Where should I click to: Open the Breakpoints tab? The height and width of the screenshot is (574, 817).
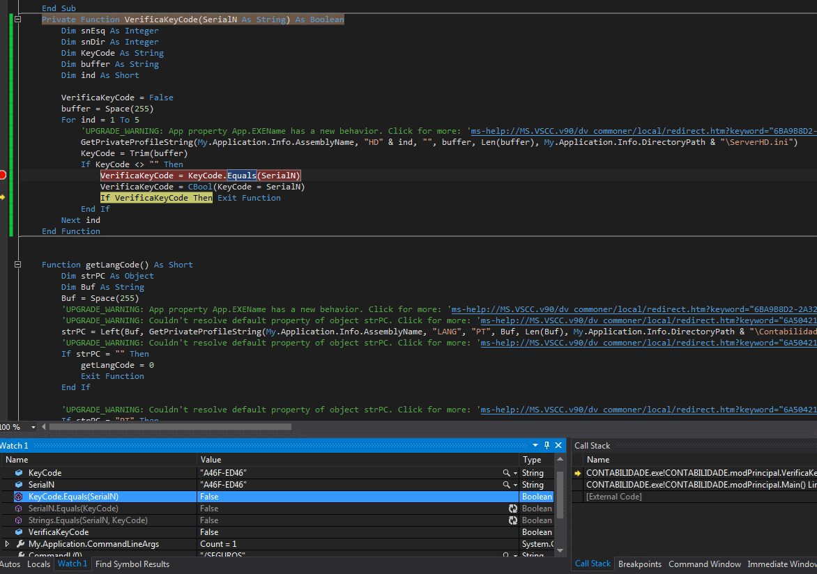pos(639,564)
